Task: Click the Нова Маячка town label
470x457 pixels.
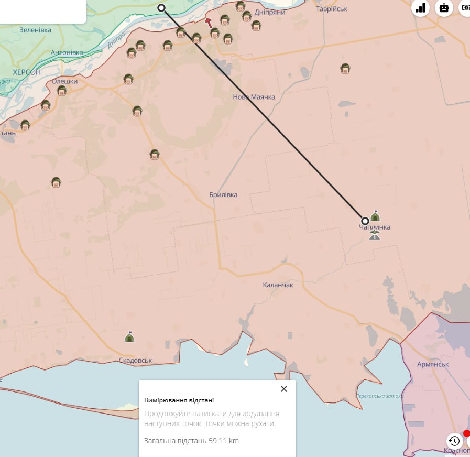Action: (254, 97)
